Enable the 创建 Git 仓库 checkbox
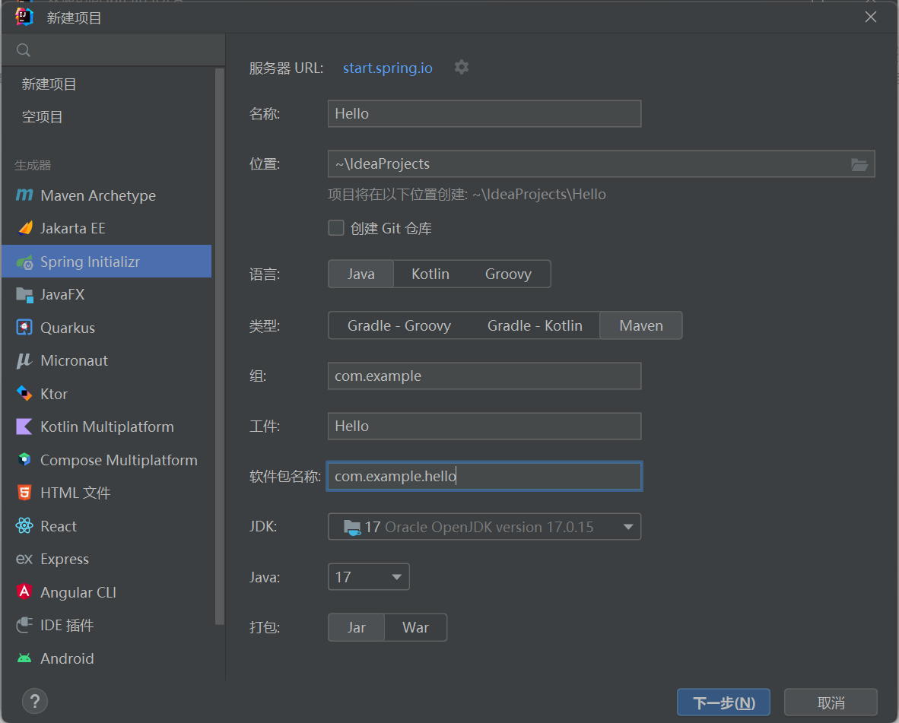899x723 pixels. click(336, 228)
